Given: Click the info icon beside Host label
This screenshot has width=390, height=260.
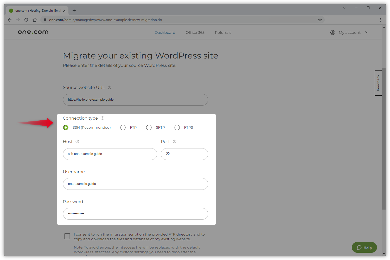Looking at the screenshot, I should point(77,141).
